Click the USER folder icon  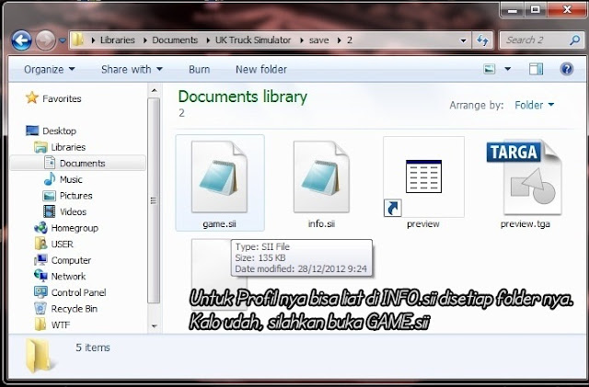[40, 244]
